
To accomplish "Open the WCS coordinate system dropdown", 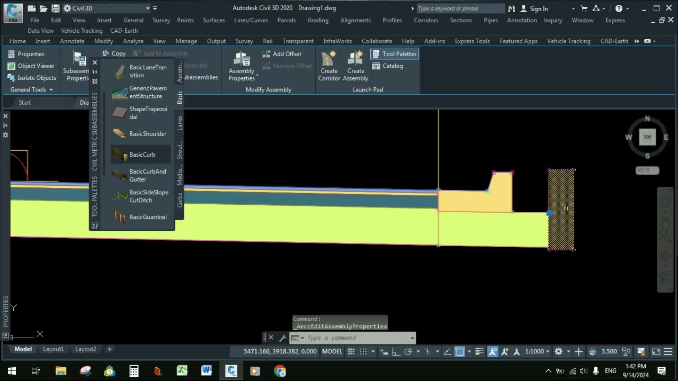I will tap(647, 170).
